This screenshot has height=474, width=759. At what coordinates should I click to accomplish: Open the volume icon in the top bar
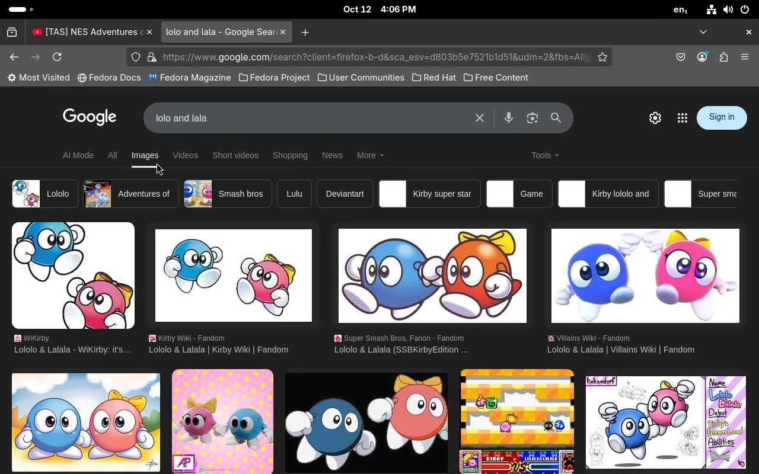(728, 9)
